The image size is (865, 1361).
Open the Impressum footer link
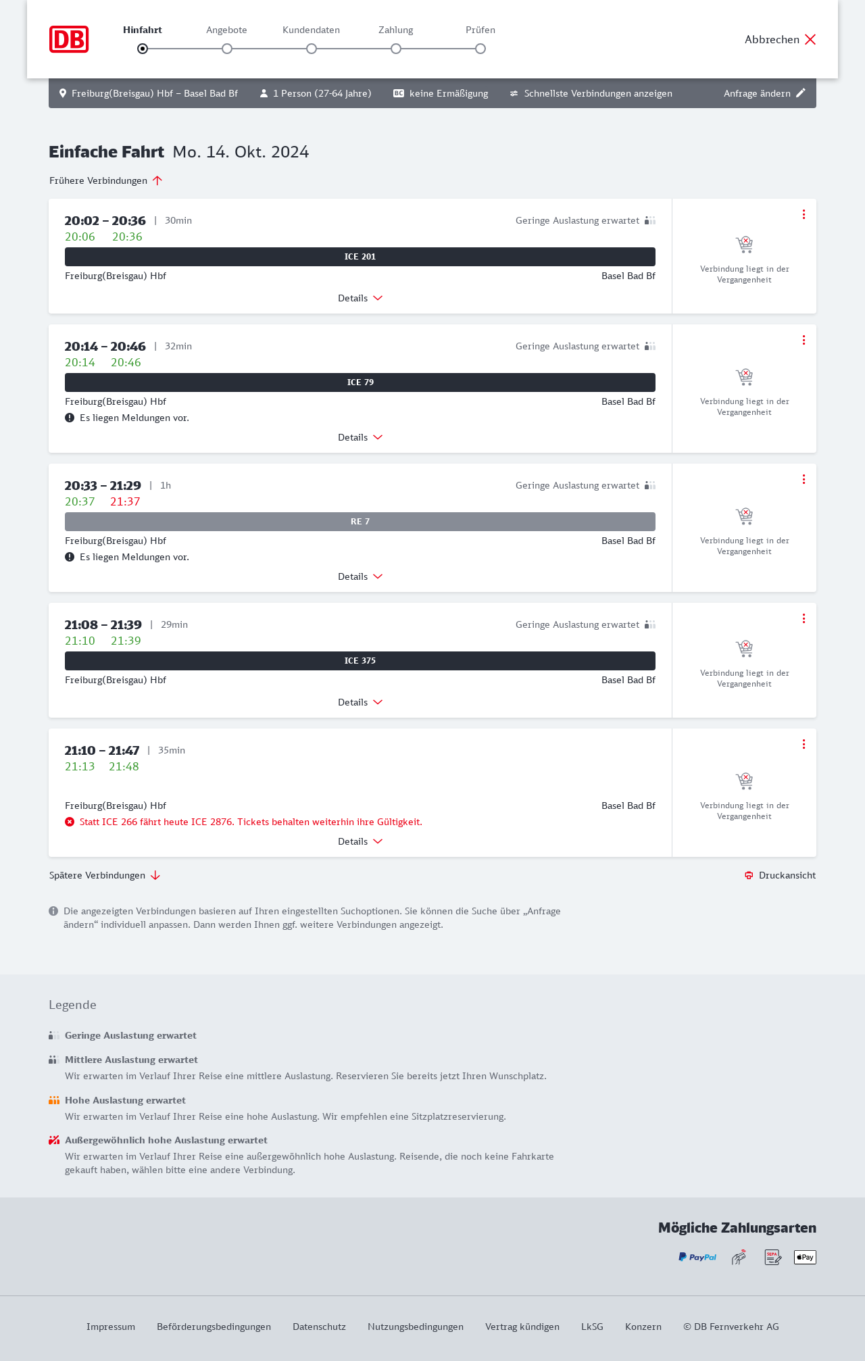pyautogui.click(x=111, y=1327)
